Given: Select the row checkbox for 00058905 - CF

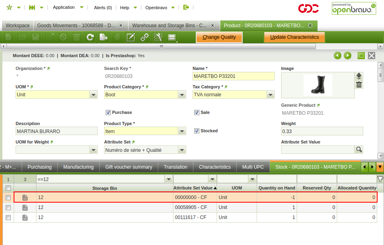Looking at the screenshot, I should [8, 207].
